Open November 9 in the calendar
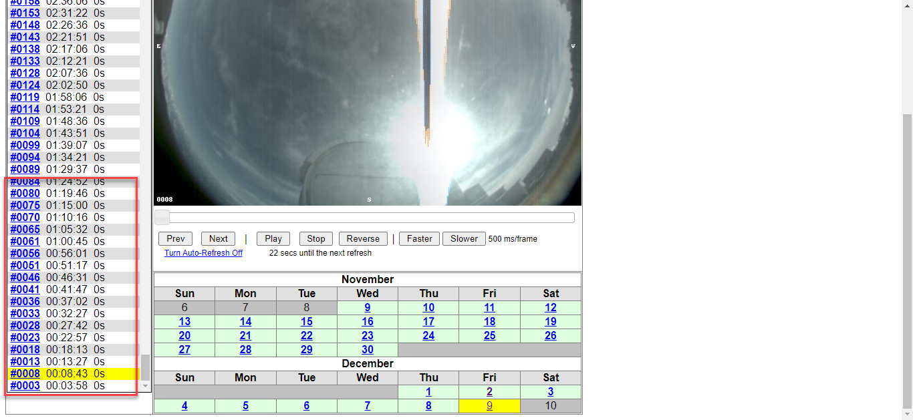 (368, 307)
